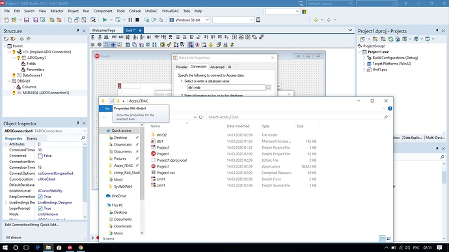Switch to Advanced tab in Data Link Properties
449x252 pixels.
(217, 67)
